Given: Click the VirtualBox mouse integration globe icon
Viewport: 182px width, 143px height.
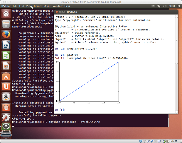Looking at the screenshot, I should click(x=164, y=141).
